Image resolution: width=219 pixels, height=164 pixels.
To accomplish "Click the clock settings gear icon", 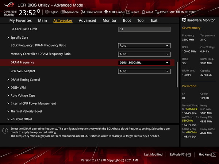I will (38, 11).
